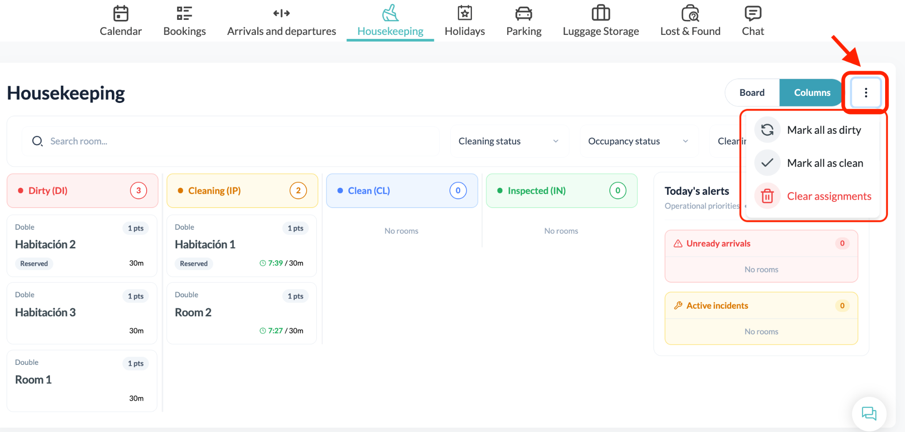
Task: Switch view to Board
Action: 752,93
